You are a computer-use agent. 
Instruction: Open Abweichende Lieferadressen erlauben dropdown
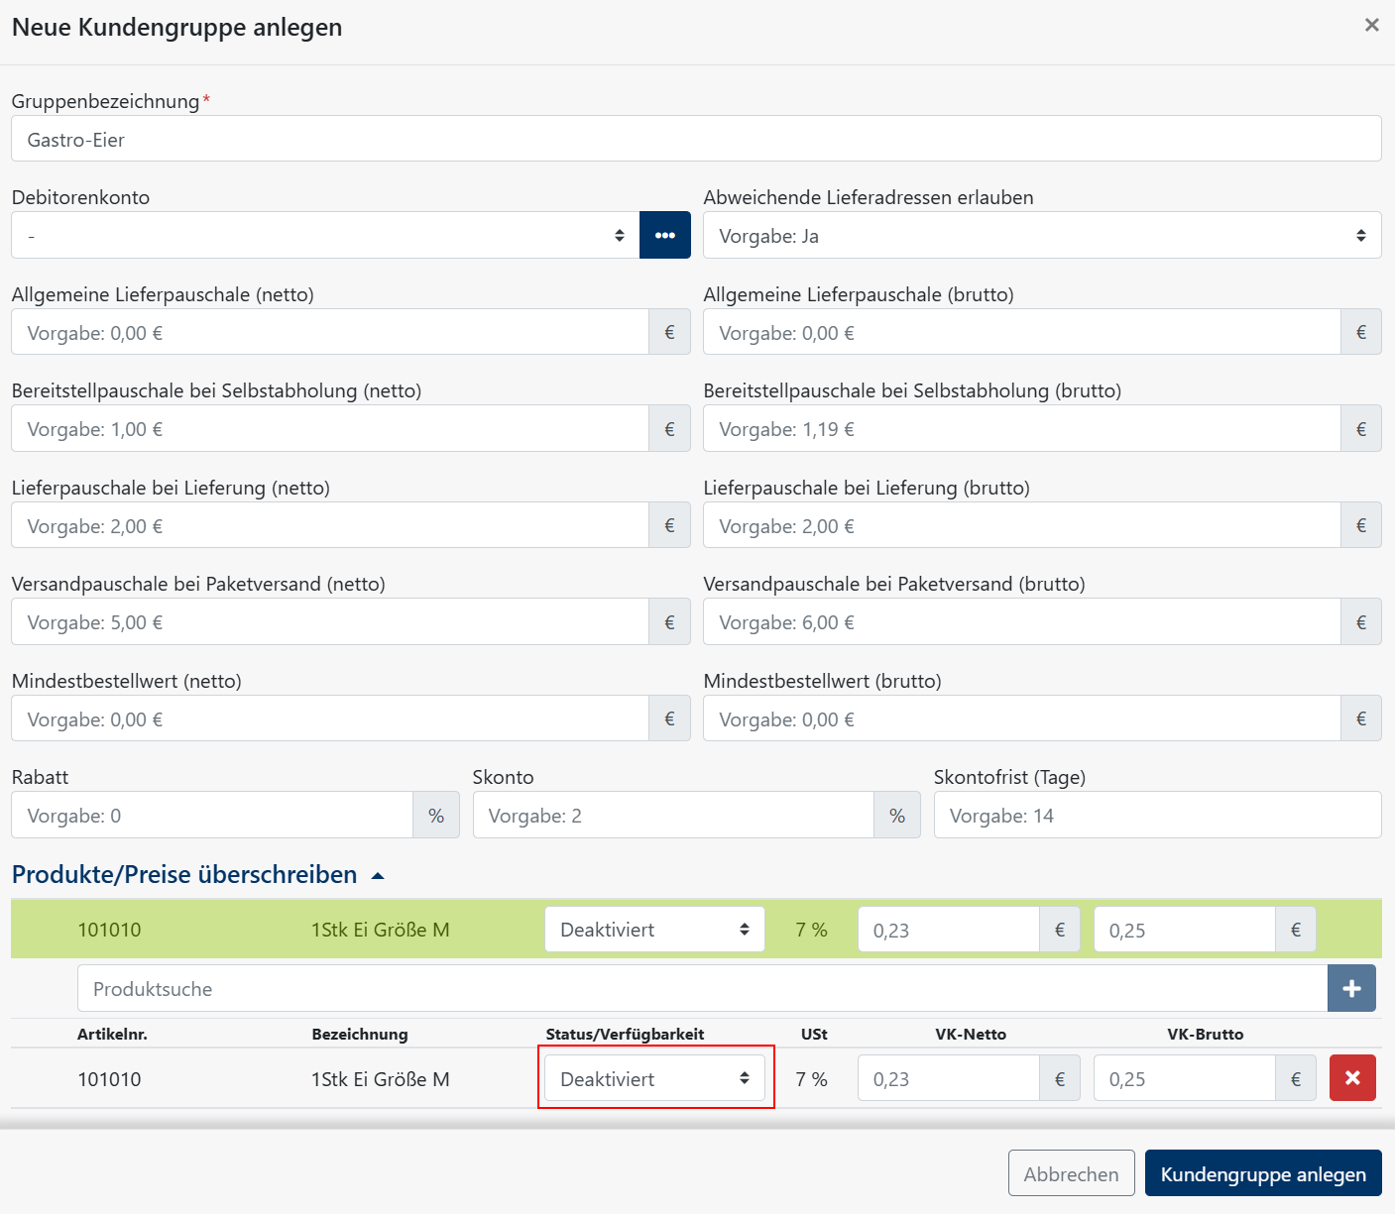coord(1042,236)
